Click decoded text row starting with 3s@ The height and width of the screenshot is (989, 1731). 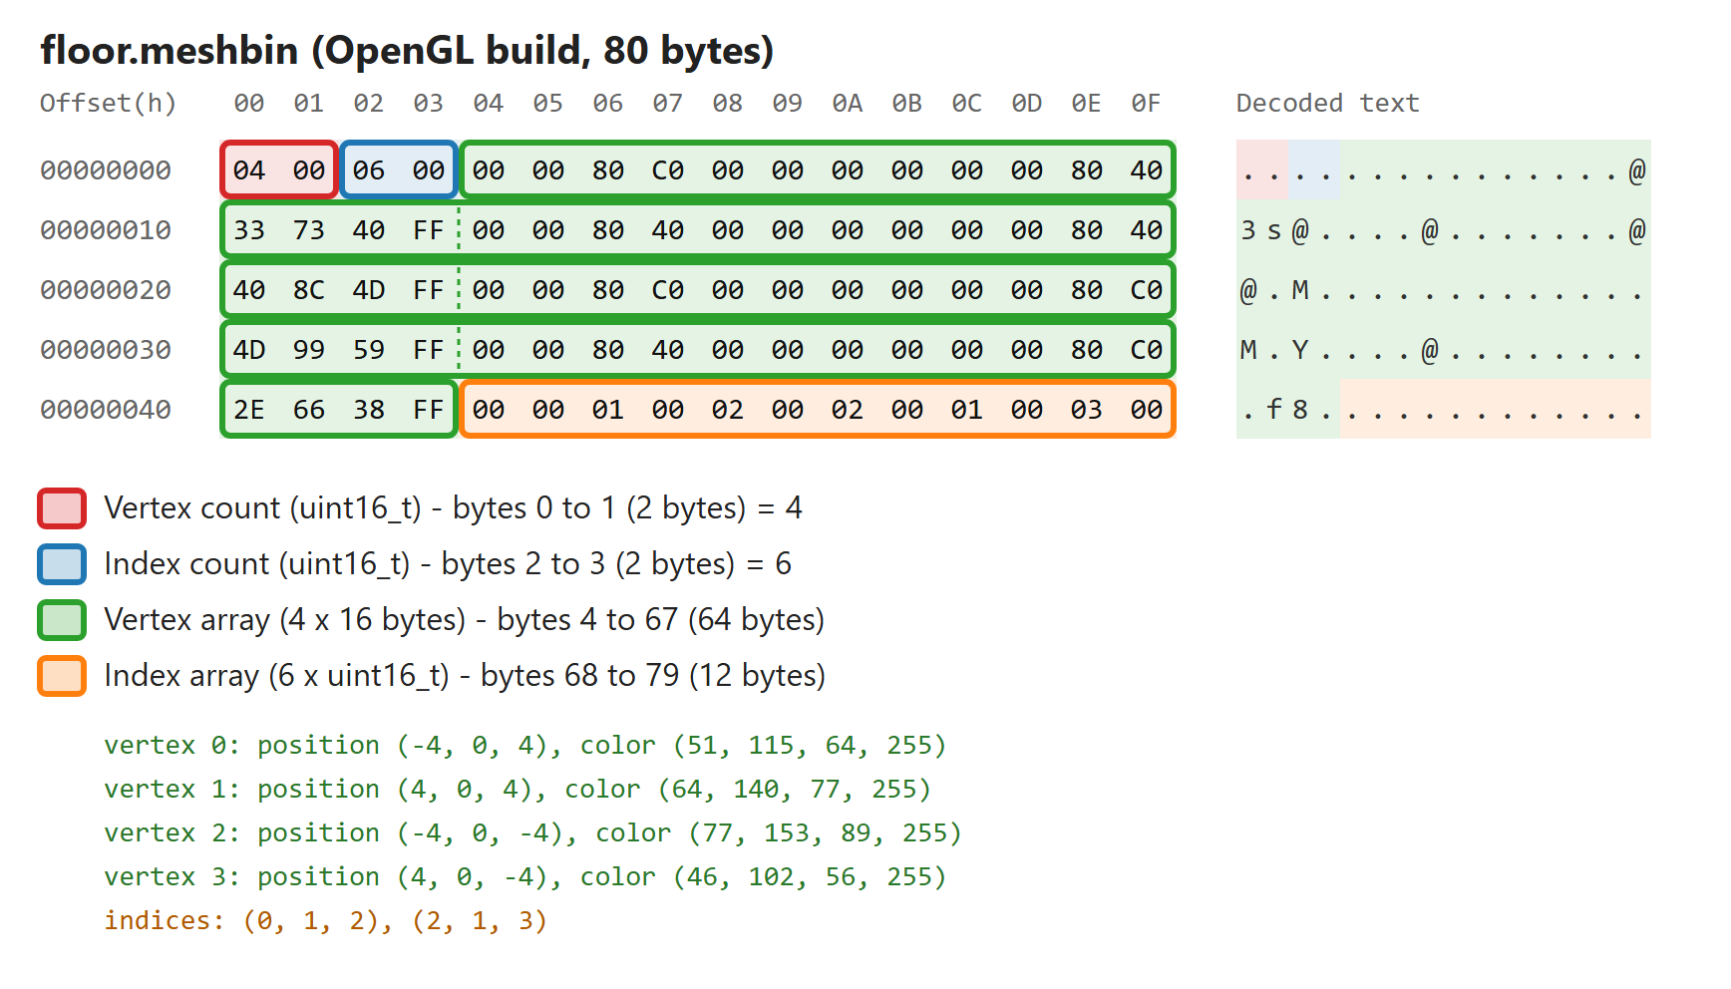tap(1444, 230)
